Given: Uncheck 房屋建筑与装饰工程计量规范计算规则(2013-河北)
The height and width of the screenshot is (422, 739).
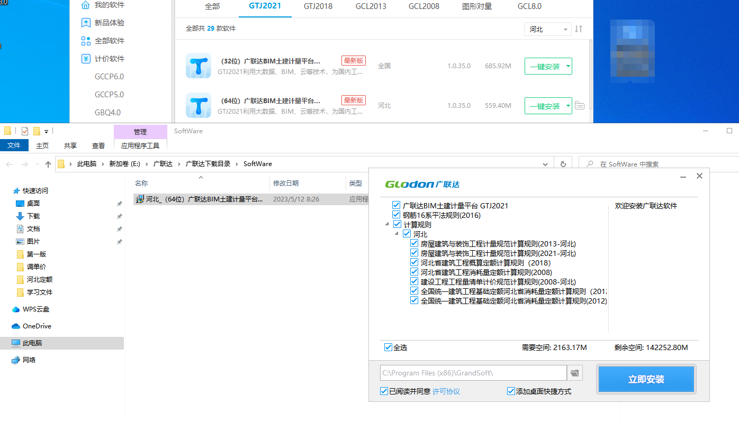Looking at the screenshot, I should [414, 243].
